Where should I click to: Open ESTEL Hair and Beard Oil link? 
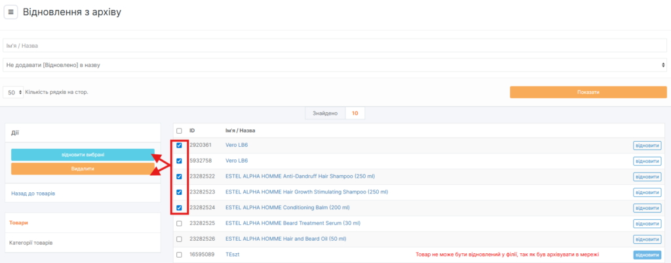286,239
